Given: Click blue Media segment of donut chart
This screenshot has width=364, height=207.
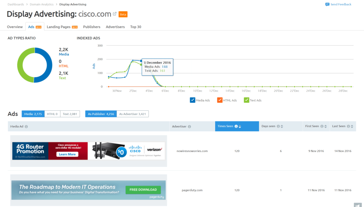Looking at the screenshot, I should tap(50, 65).
